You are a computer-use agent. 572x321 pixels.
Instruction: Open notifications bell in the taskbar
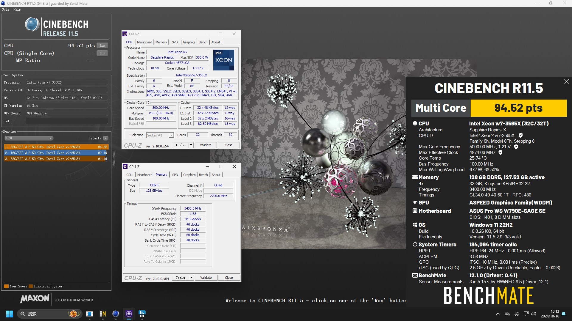tap(564, 314)
